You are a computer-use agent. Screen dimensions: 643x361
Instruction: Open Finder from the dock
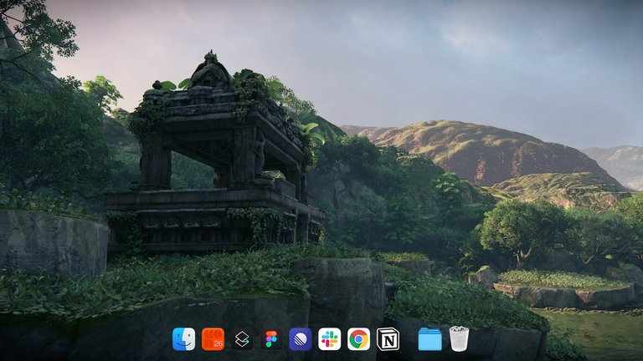point(183,339)
